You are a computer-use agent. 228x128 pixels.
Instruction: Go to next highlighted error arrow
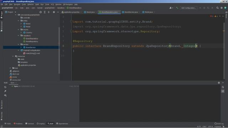click(x=223, y=16)
